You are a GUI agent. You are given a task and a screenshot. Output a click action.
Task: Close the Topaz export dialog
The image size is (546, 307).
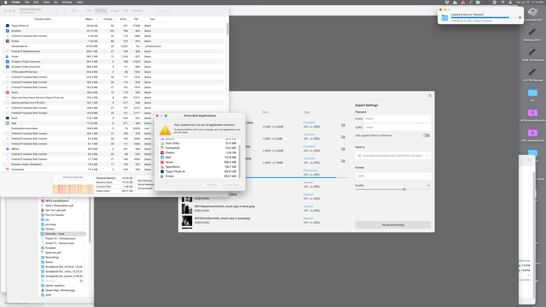pos(430,96)
